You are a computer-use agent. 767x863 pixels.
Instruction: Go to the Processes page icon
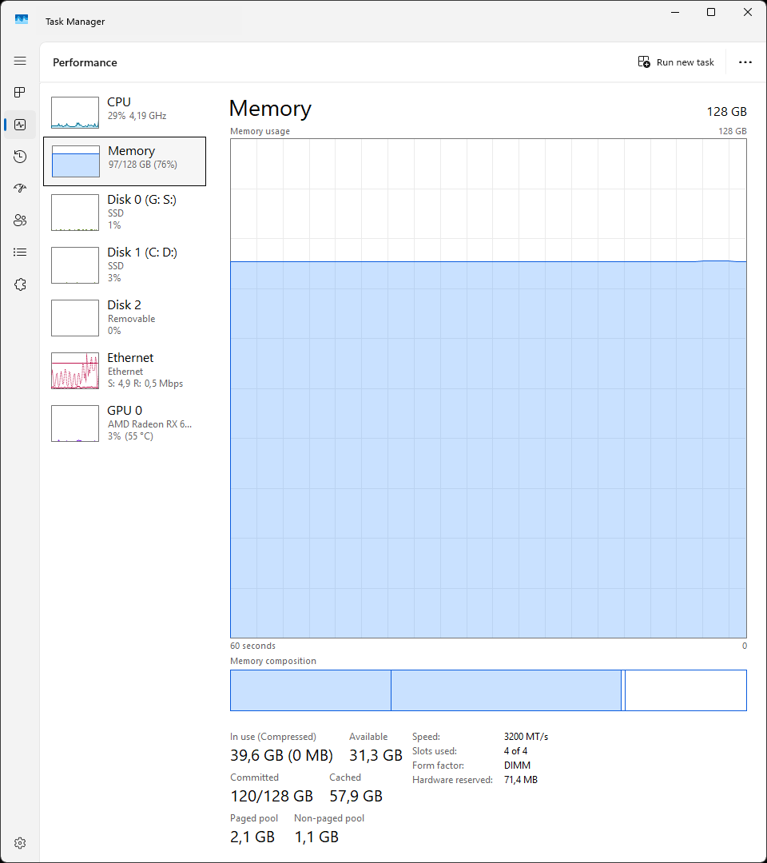coord(20,93)
